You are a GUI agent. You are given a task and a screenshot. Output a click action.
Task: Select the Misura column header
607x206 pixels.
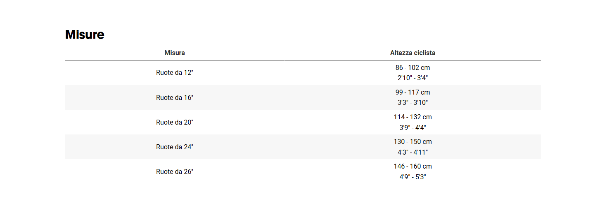point(175,53)
